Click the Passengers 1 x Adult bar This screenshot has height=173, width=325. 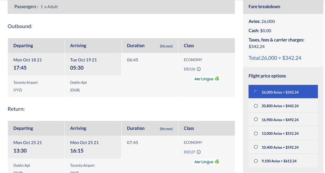tap(121, 7)
